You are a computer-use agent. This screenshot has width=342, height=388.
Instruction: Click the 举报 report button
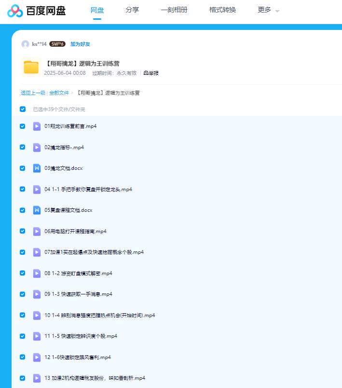151,73
